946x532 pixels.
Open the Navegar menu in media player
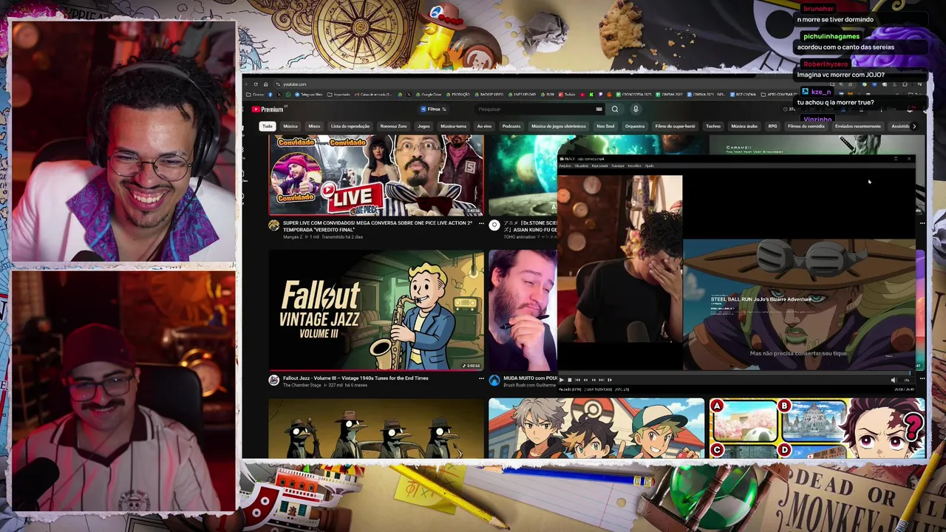click(x=618, y=166)
